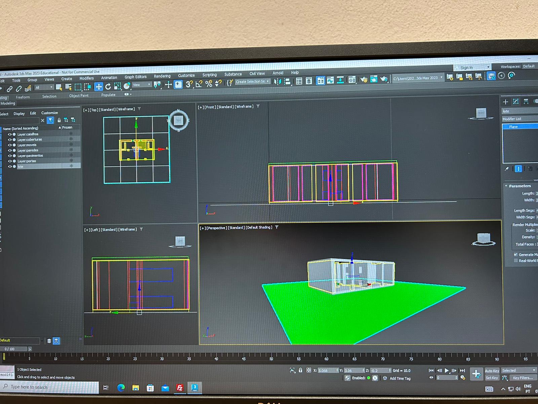This screenshot has width=538, height=404.
Task: Open the selection filter All dropdown
Action: point(44,88)
